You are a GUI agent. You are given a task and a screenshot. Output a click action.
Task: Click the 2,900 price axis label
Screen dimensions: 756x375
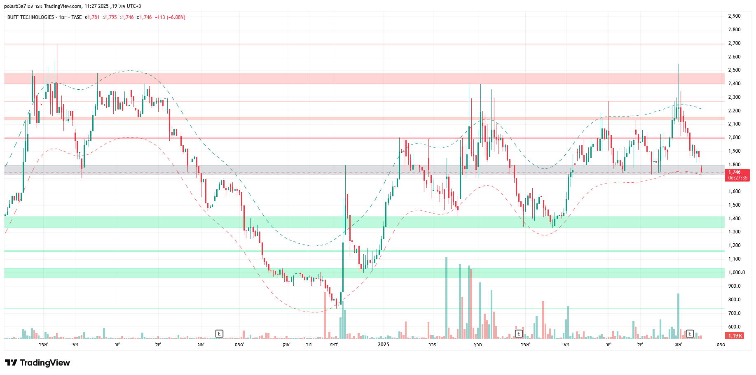[x=734, y=16]
